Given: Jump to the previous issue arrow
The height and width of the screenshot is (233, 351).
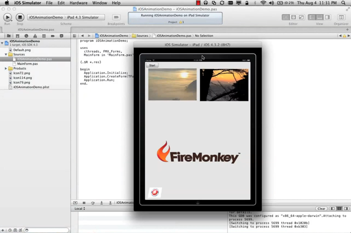Looking at the screenshot, I should pyautogui.click(x=340, y=36).
